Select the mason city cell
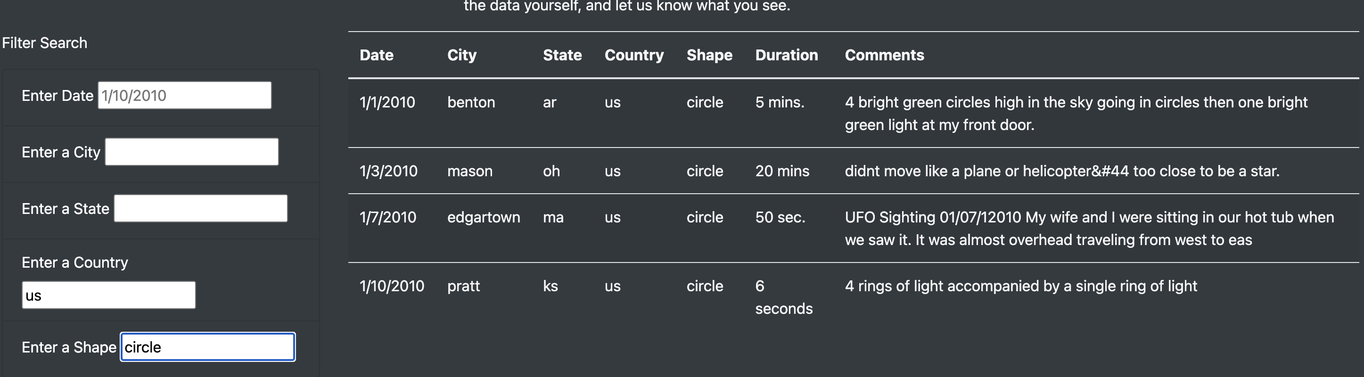This screenshot has width=1364, height=377. tap(469, 171)
